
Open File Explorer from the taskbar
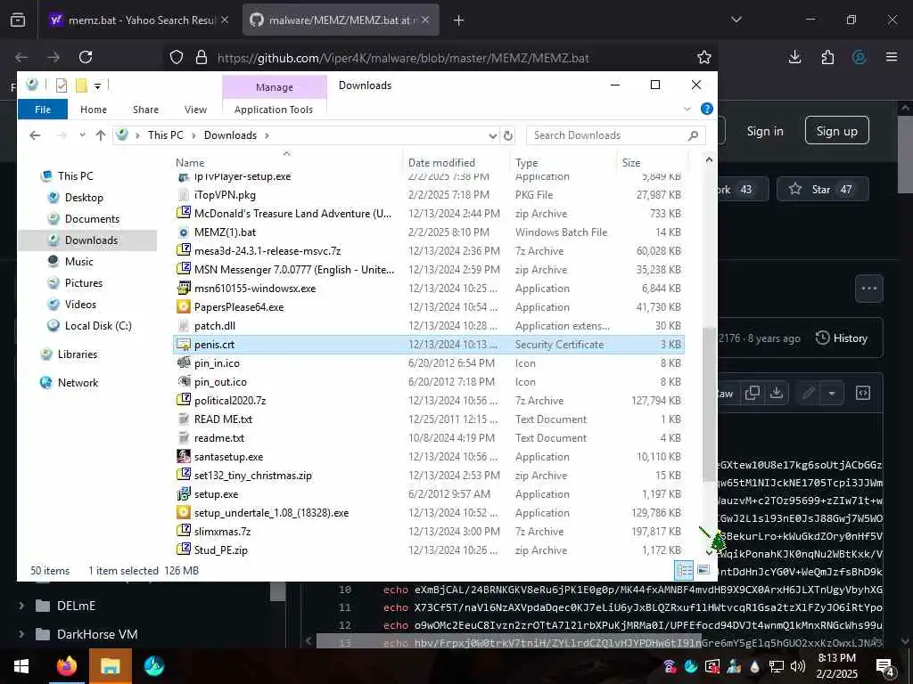[x=110, y=666]
